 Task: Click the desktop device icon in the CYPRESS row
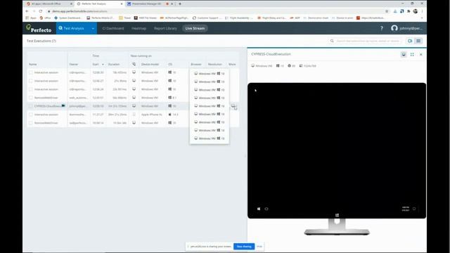134,106
